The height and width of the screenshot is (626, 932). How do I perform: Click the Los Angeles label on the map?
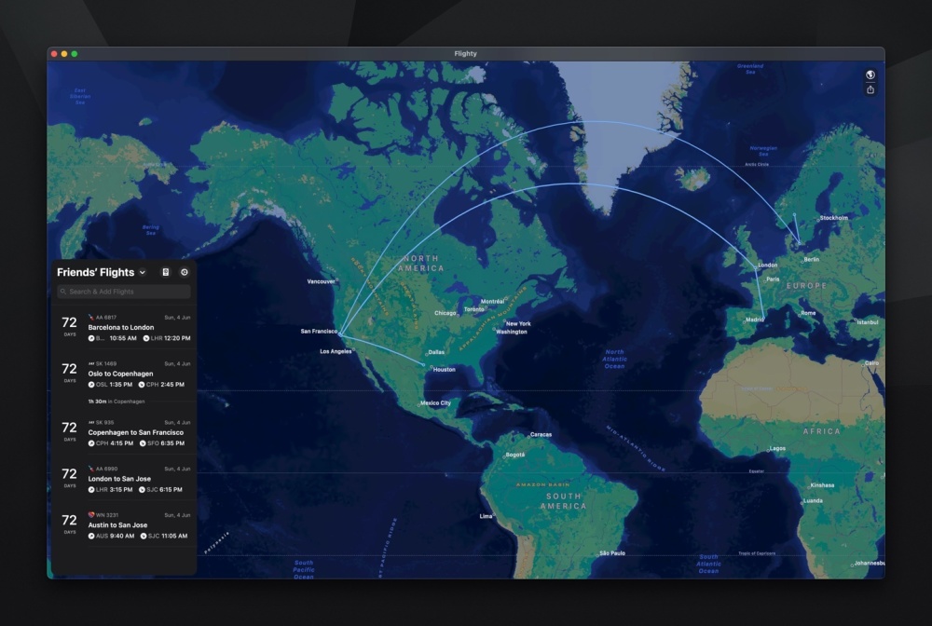[336, 351]
